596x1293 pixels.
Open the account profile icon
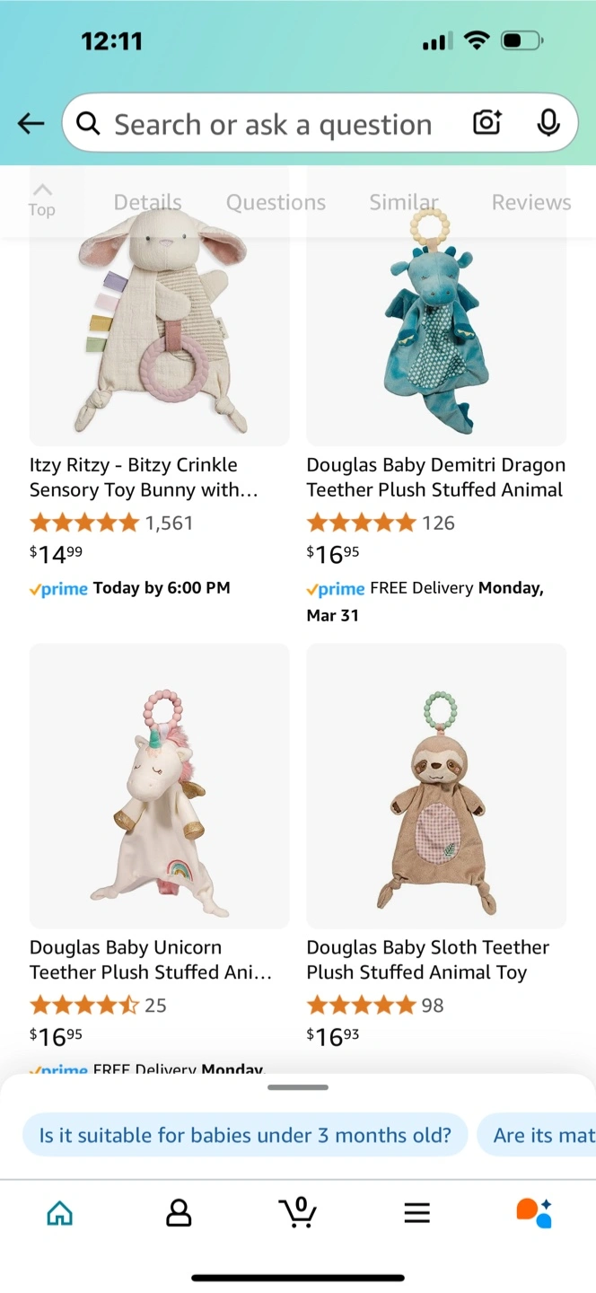[179, 1213]
